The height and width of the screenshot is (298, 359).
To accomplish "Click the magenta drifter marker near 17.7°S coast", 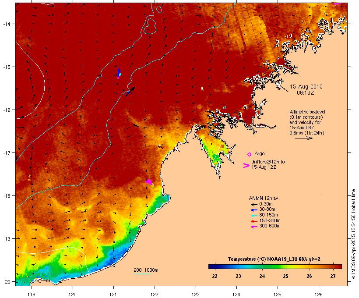I will coord(149,182).
